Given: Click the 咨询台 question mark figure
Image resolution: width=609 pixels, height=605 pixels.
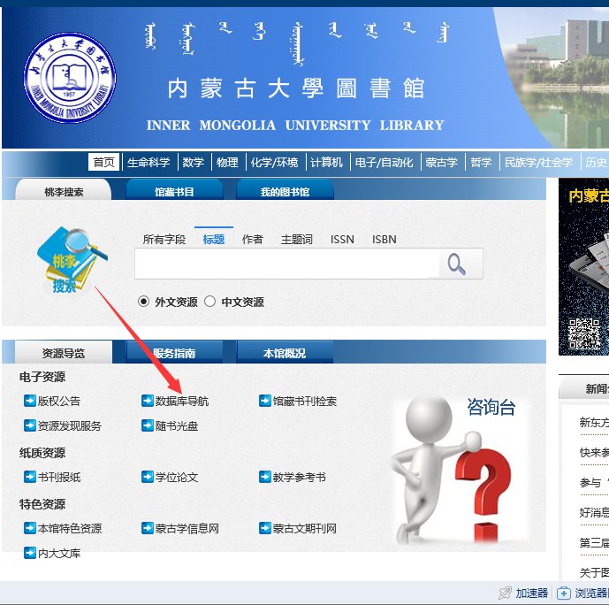Looking at the screenshot, I should coord(461,470).
